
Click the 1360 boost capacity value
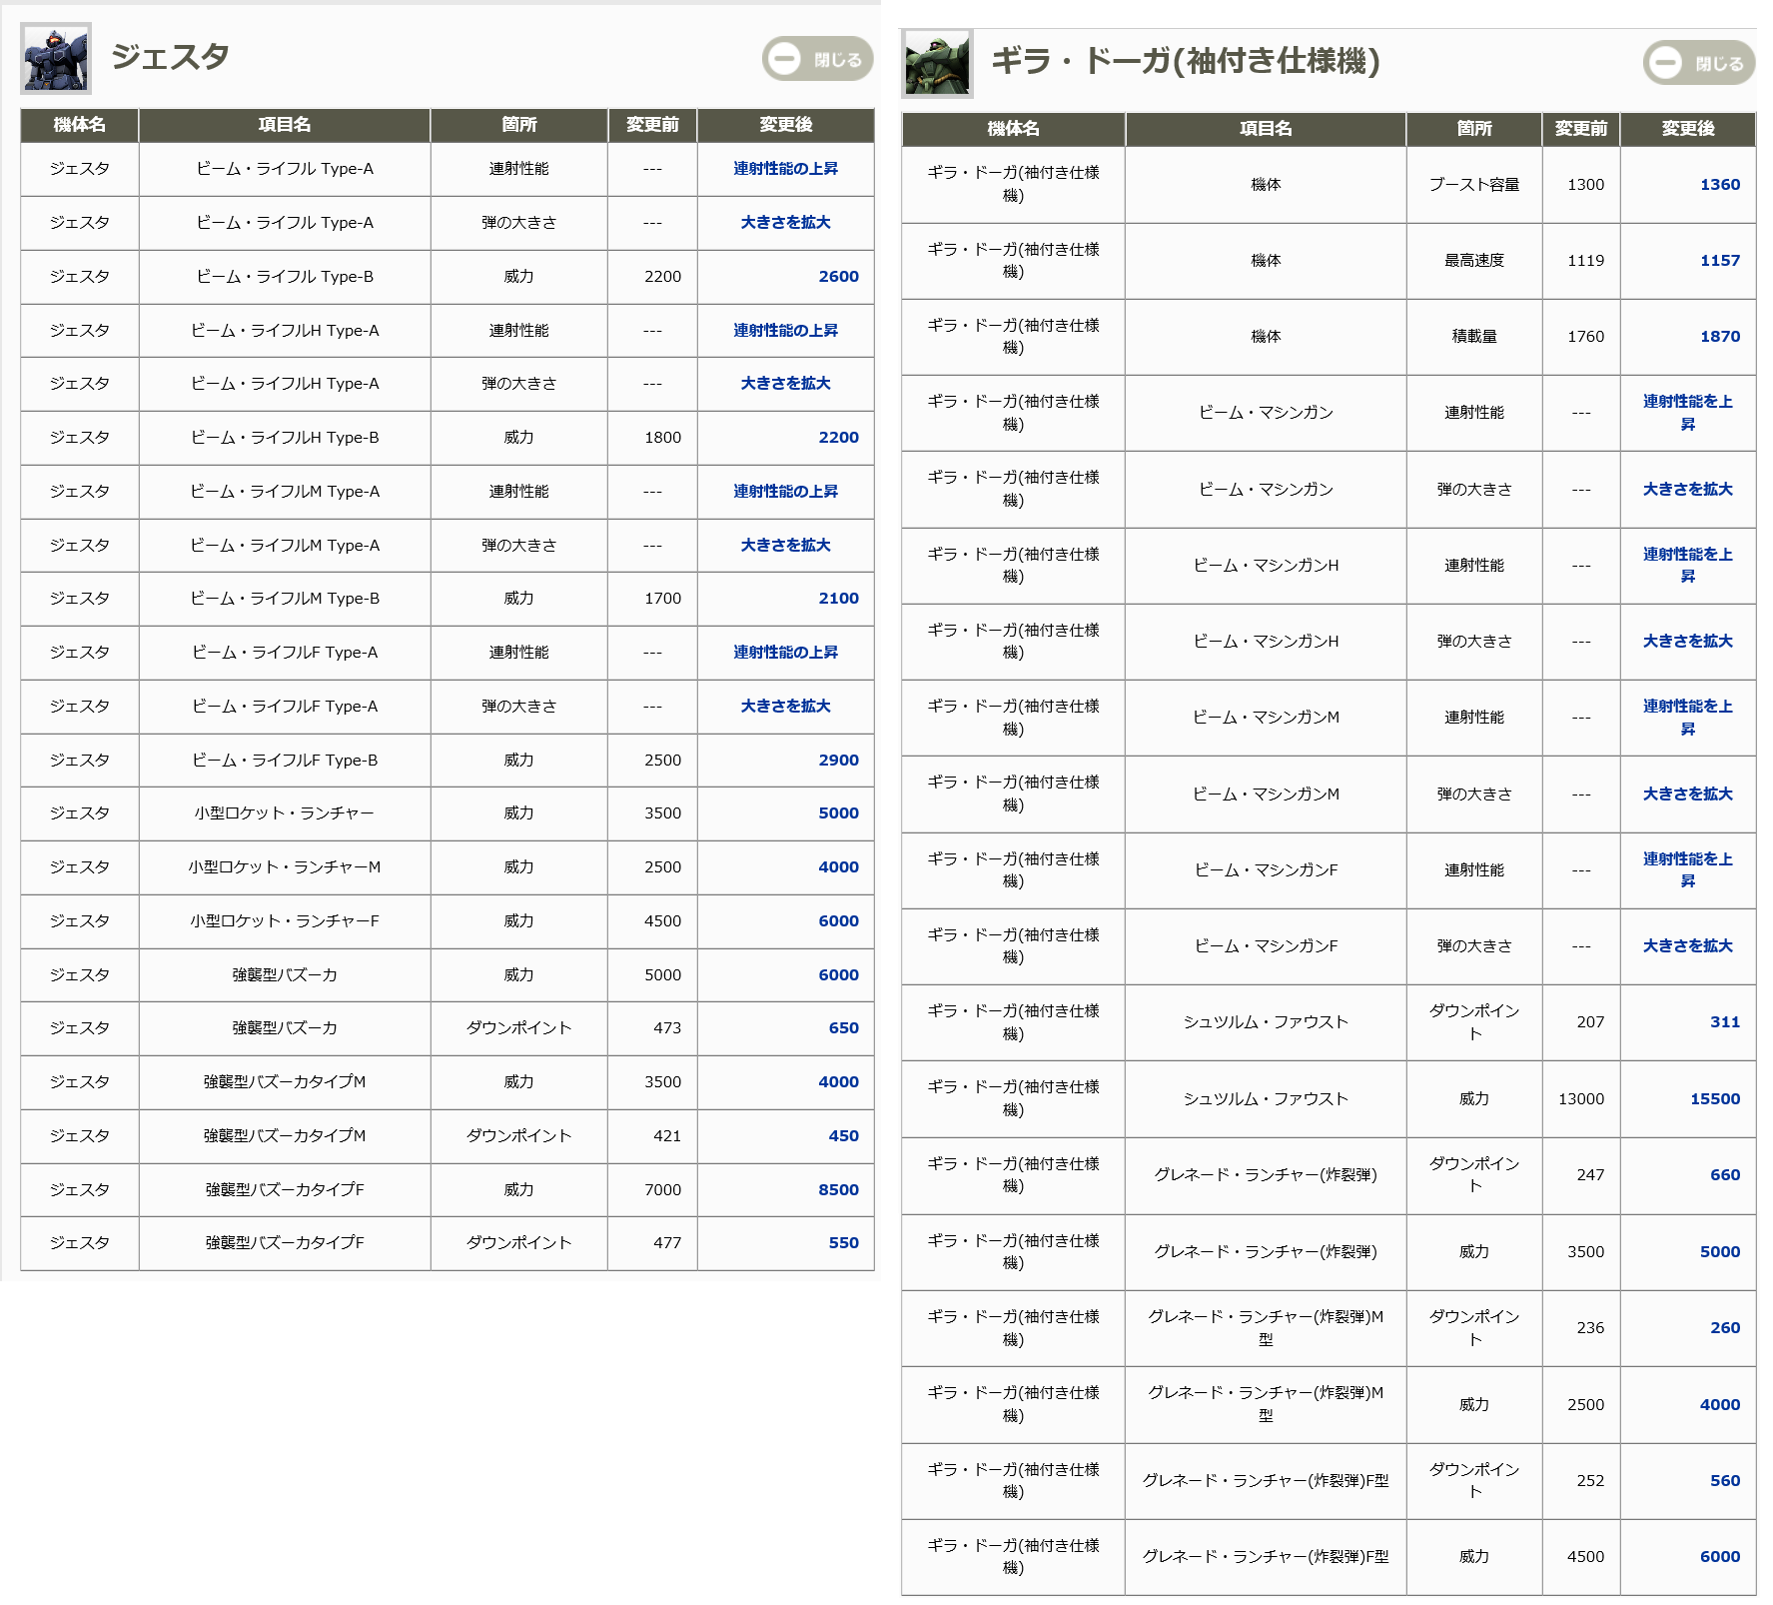1719,185
